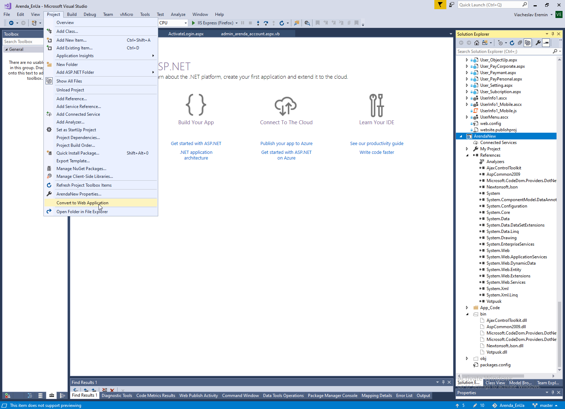565x409 pixels.
Task: Open the user account dropdown for Viacheslav Eremin
Action: pyautogui.click(x=551, y=15)
